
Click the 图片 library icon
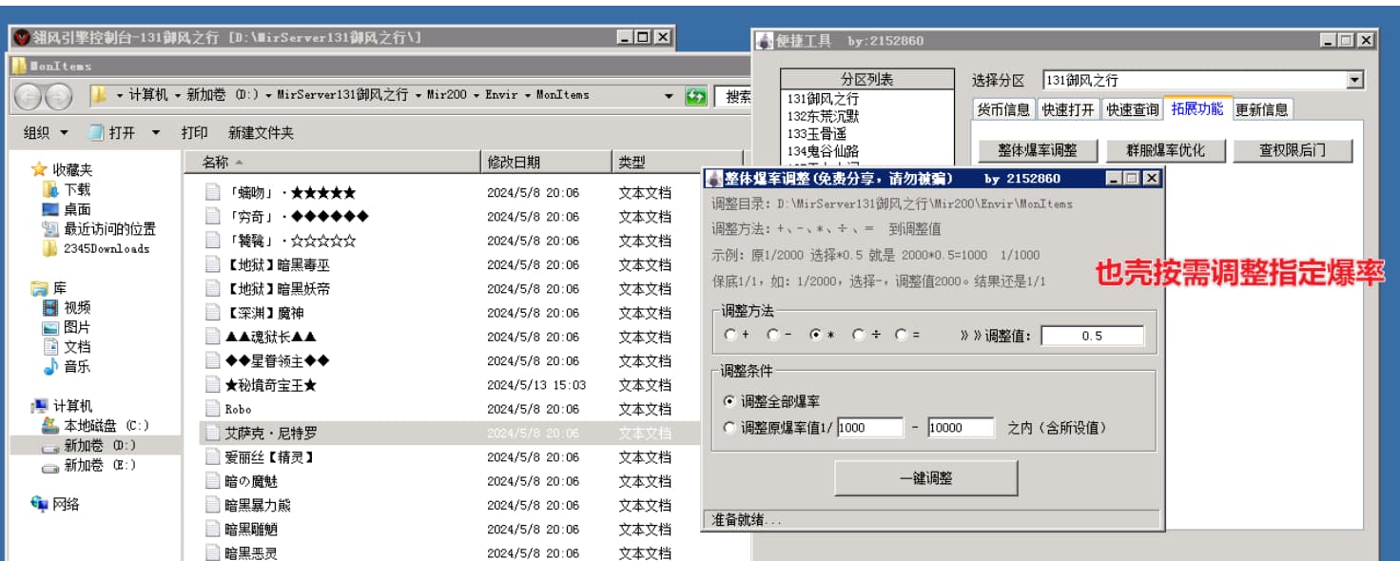50,327
